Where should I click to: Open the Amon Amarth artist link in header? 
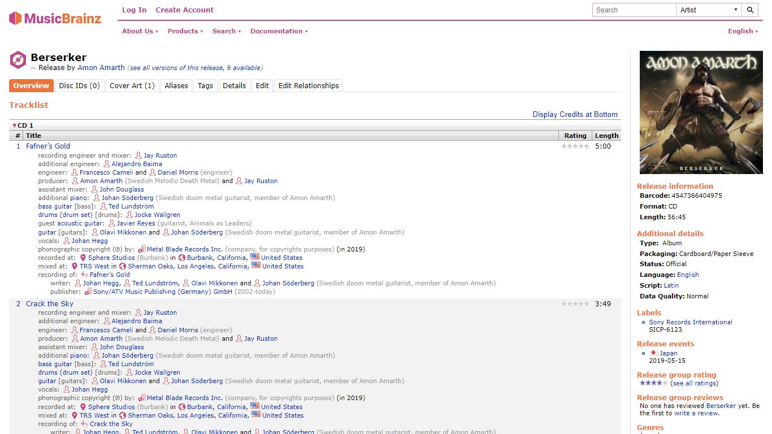(101, 68)
